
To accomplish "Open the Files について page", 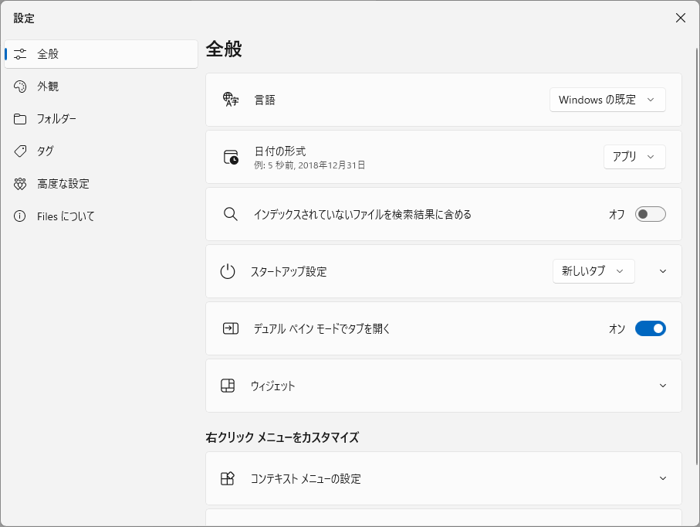I will (x=101, y=216).
